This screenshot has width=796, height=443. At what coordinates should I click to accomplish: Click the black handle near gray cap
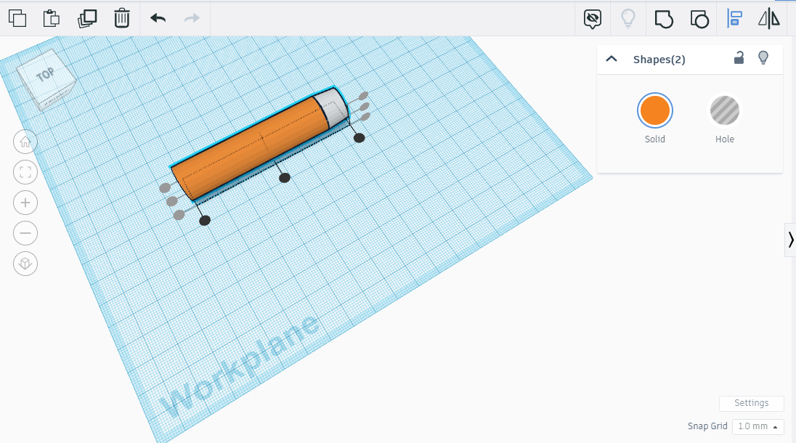tap(359, 137)
